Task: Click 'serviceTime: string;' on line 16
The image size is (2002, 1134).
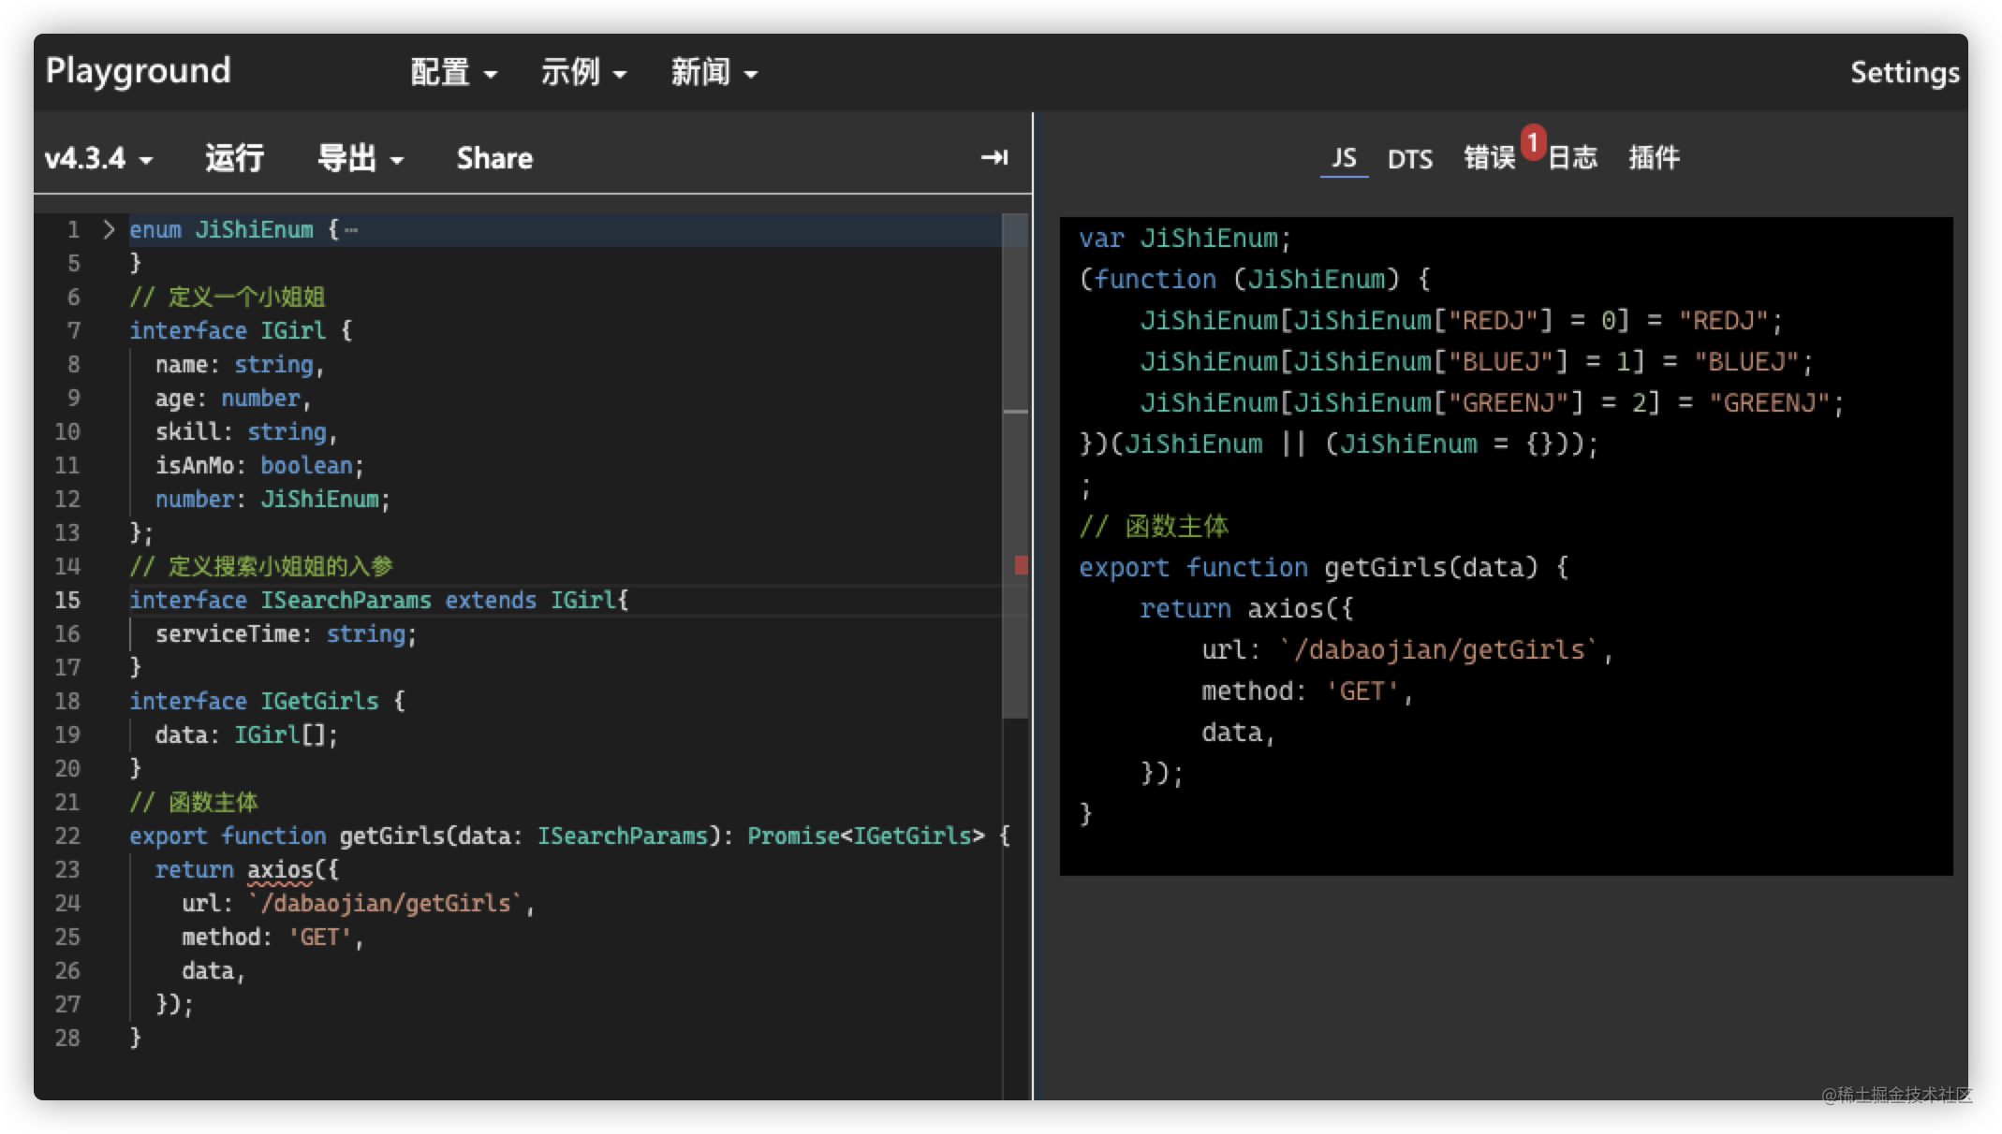Action: coord(286,633)
